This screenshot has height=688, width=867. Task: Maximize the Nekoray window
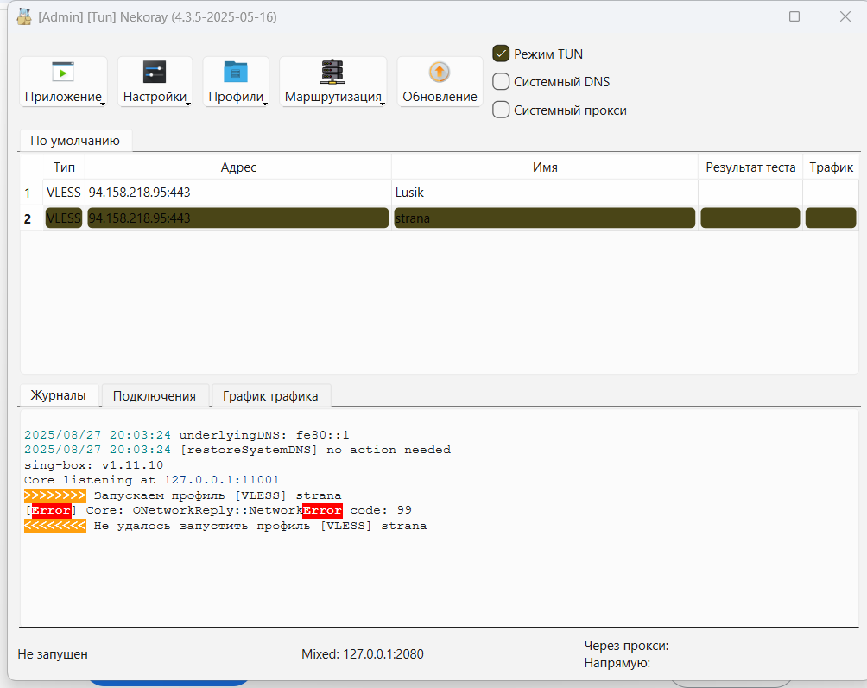click(794, 16)
